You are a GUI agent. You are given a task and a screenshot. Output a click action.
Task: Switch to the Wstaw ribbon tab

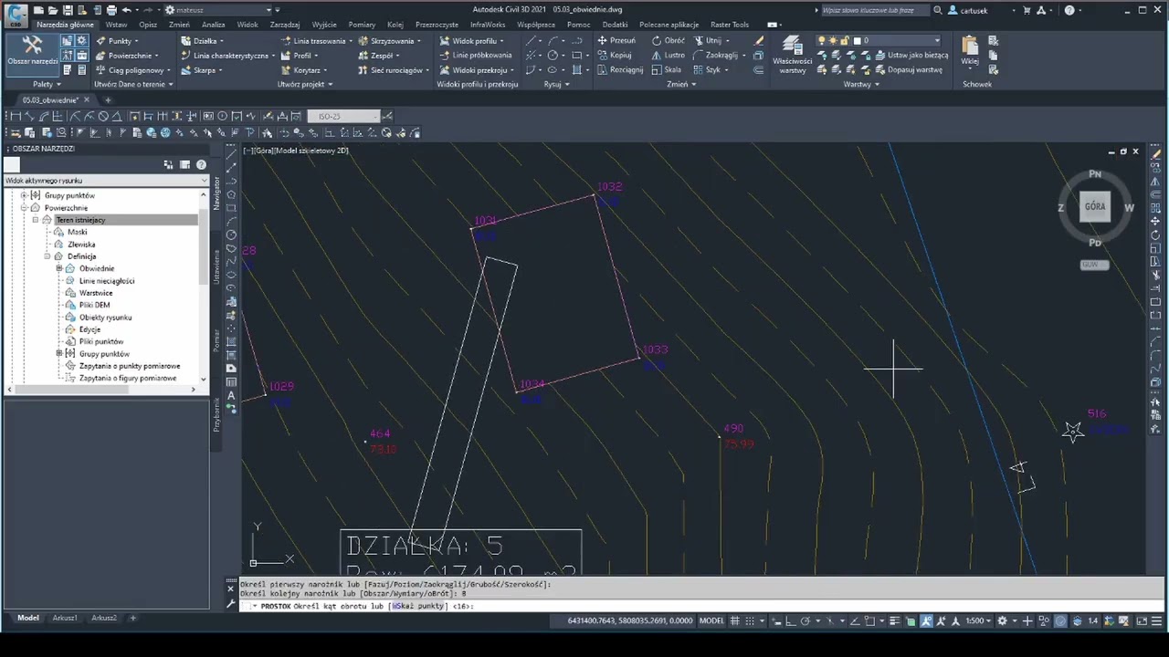(x=116, y=25)
